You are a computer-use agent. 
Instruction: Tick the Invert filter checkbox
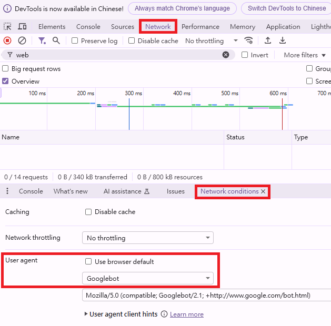(x=245, y=55)
